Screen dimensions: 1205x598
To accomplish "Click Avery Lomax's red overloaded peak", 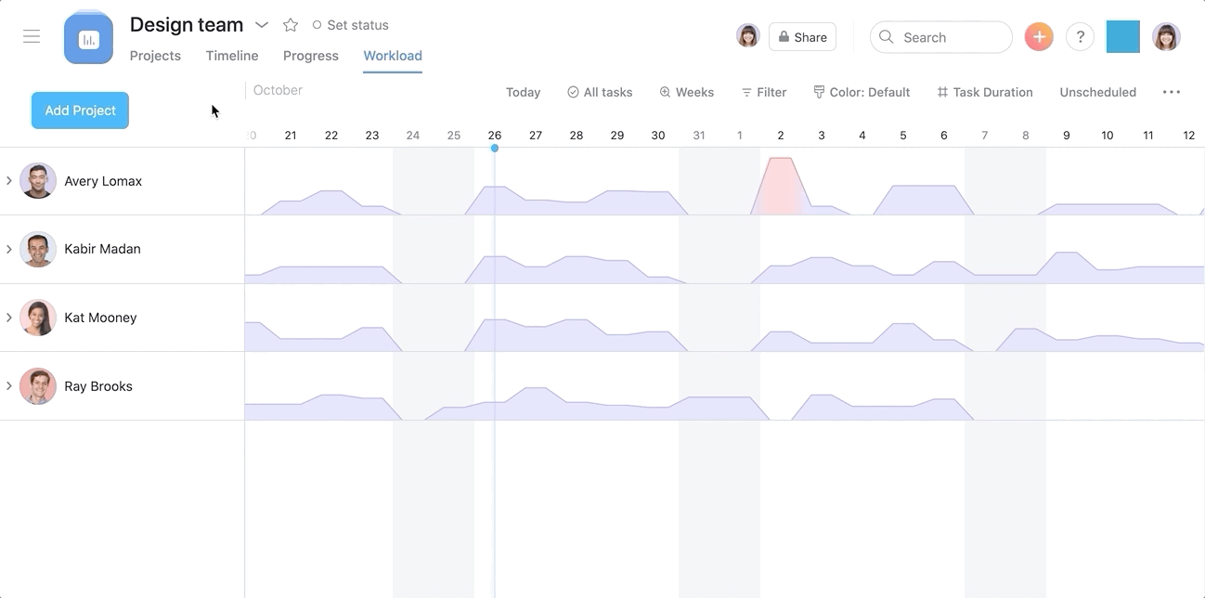I will (781, 186).
